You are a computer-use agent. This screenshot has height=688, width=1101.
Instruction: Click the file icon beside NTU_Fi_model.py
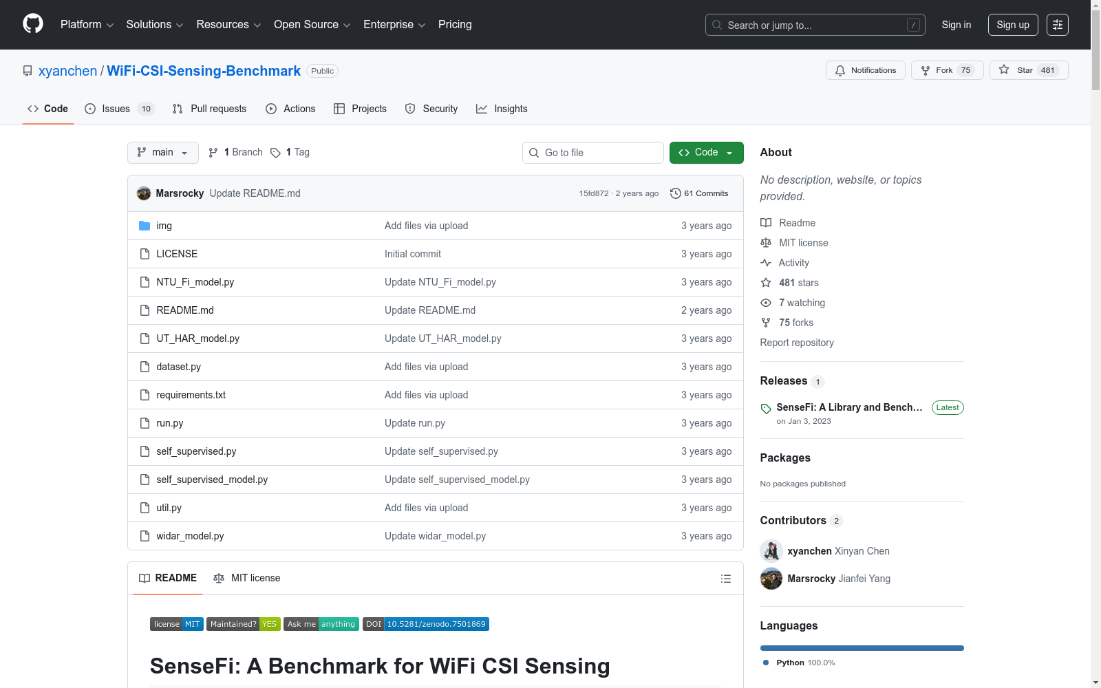(145, 282)
